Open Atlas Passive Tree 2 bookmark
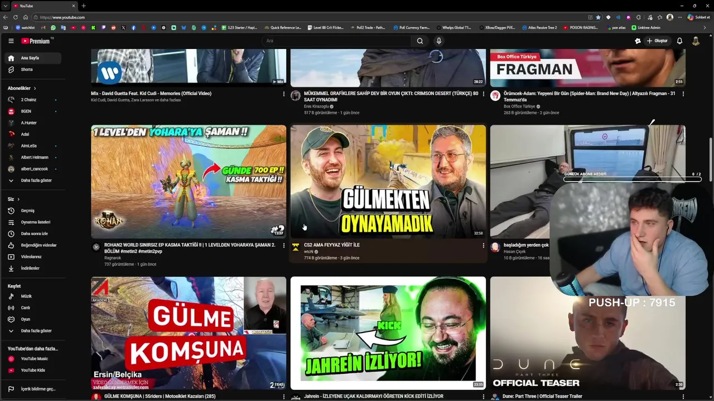This screenshot has height=401, width=714. 539,27
